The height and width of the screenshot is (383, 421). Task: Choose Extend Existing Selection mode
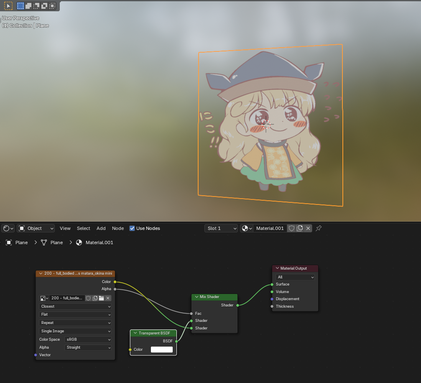tap(28, 5)
